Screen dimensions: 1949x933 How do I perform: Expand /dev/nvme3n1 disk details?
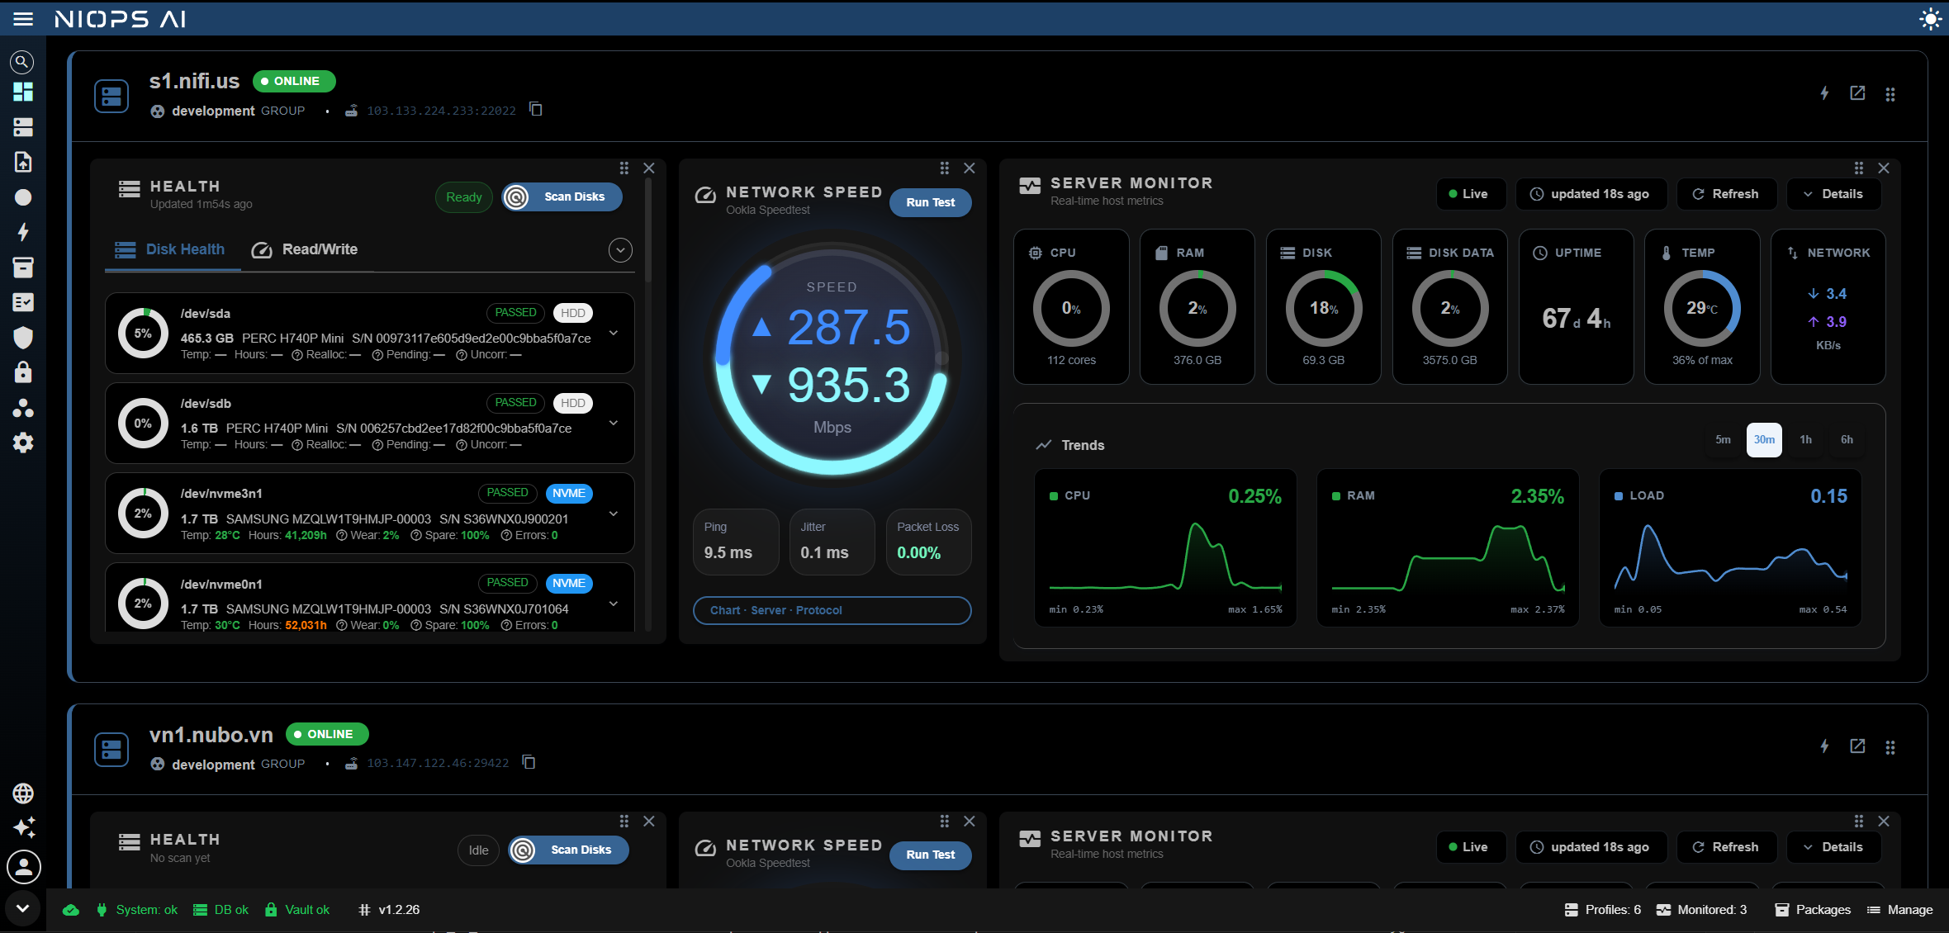click(614, 514)
